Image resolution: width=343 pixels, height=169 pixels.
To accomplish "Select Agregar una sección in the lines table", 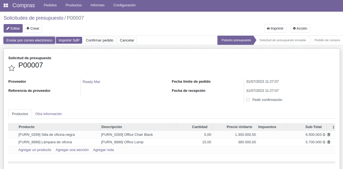I will [x=72, y=150].
